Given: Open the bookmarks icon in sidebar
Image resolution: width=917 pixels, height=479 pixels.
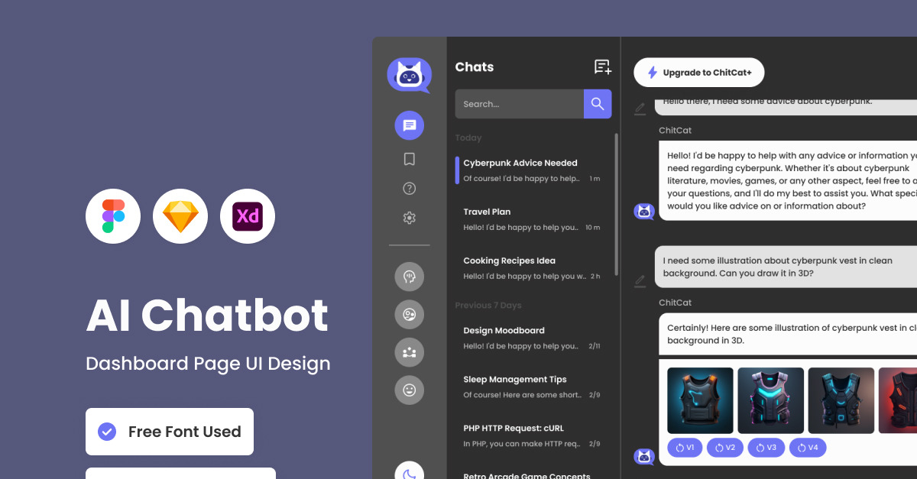Looking at the screenshot, I should [409, 159].
